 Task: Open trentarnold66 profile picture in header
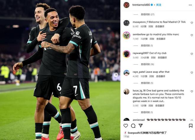126,5
